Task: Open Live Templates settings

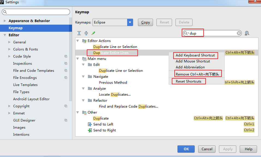Action: (x=25, y=85)
